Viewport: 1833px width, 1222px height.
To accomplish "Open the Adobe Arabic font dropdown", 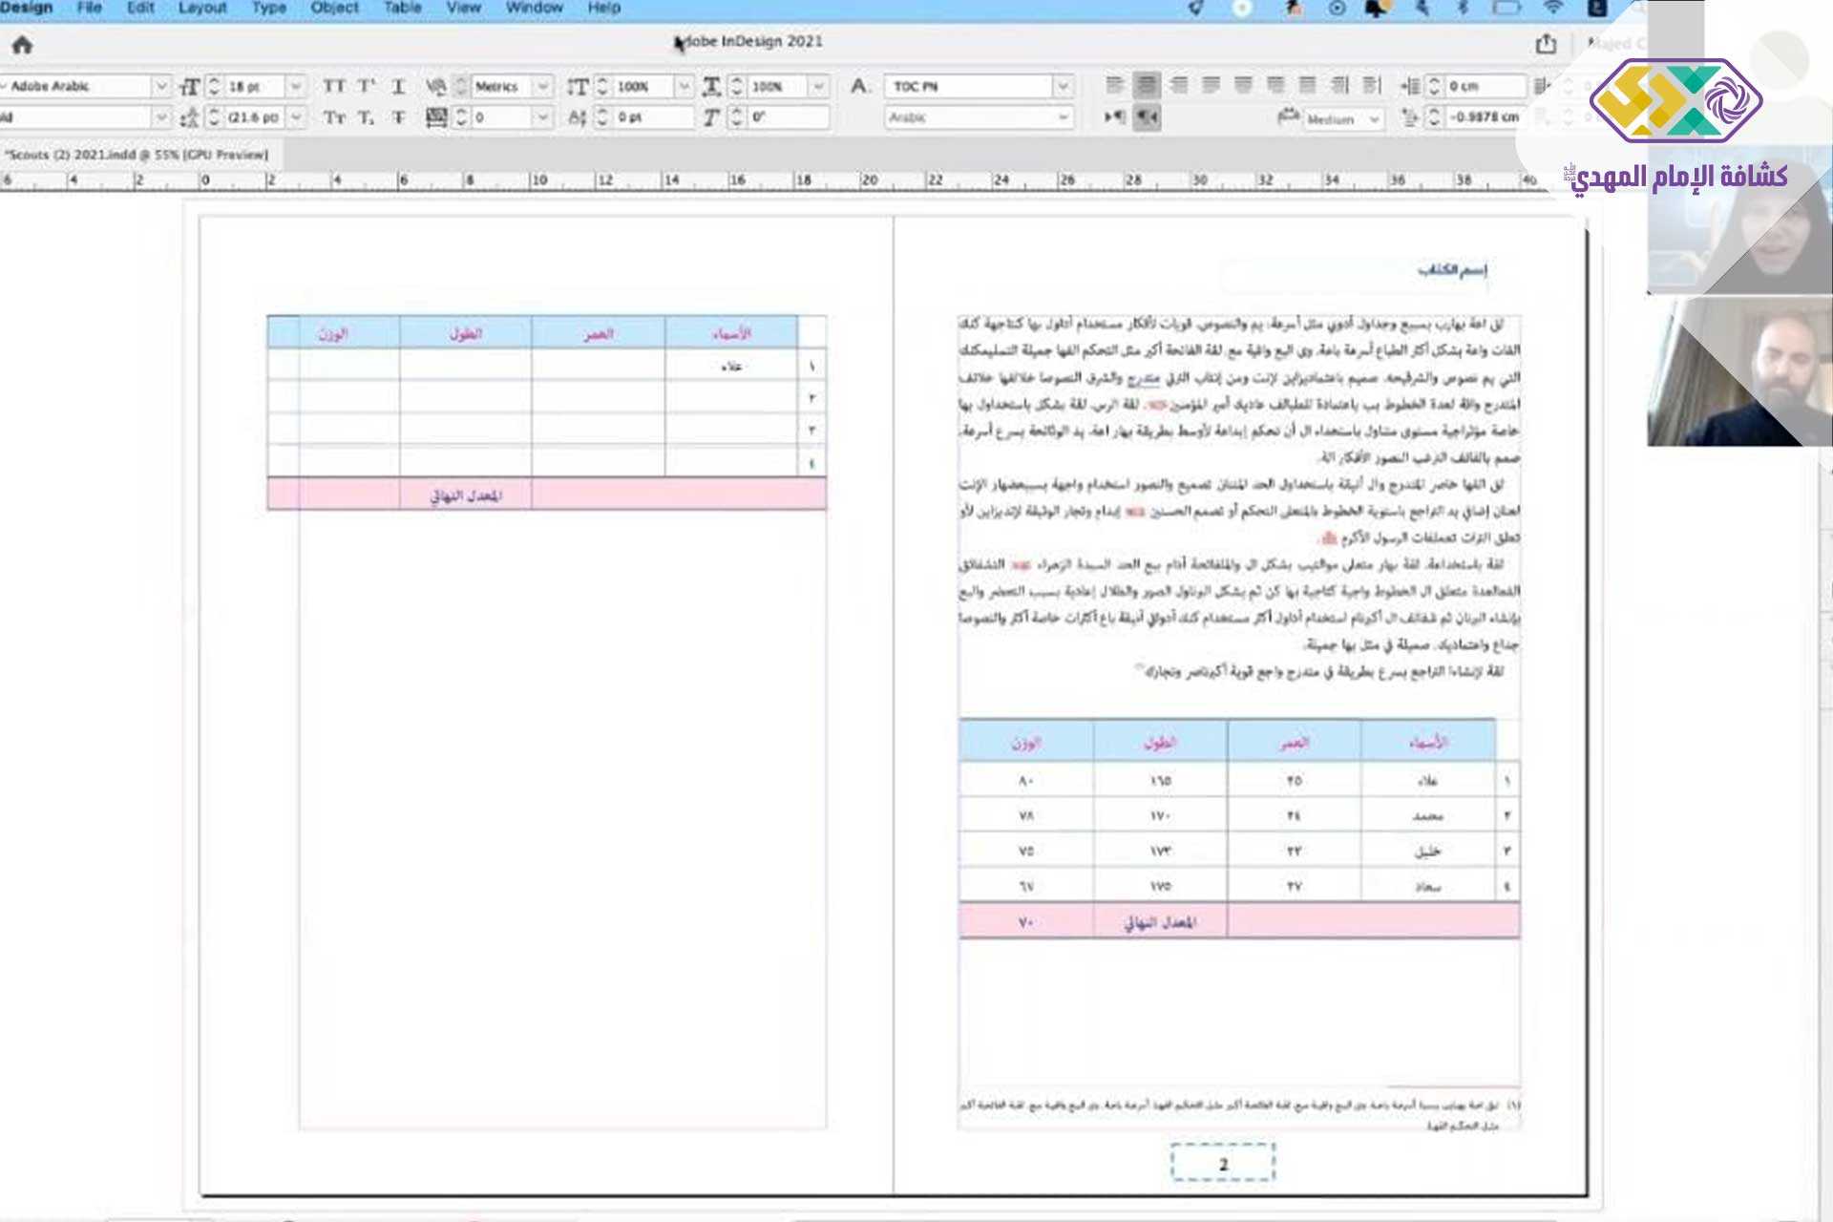I will [161, 86].
